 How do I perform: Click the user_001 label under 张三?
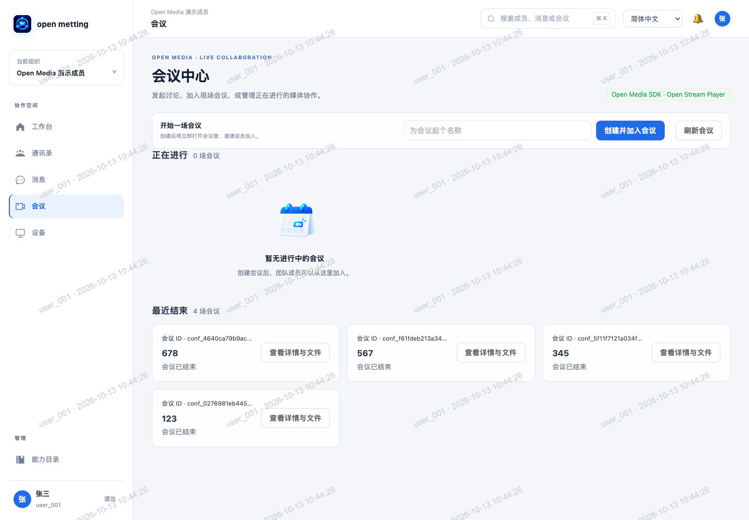coord(48,505)
